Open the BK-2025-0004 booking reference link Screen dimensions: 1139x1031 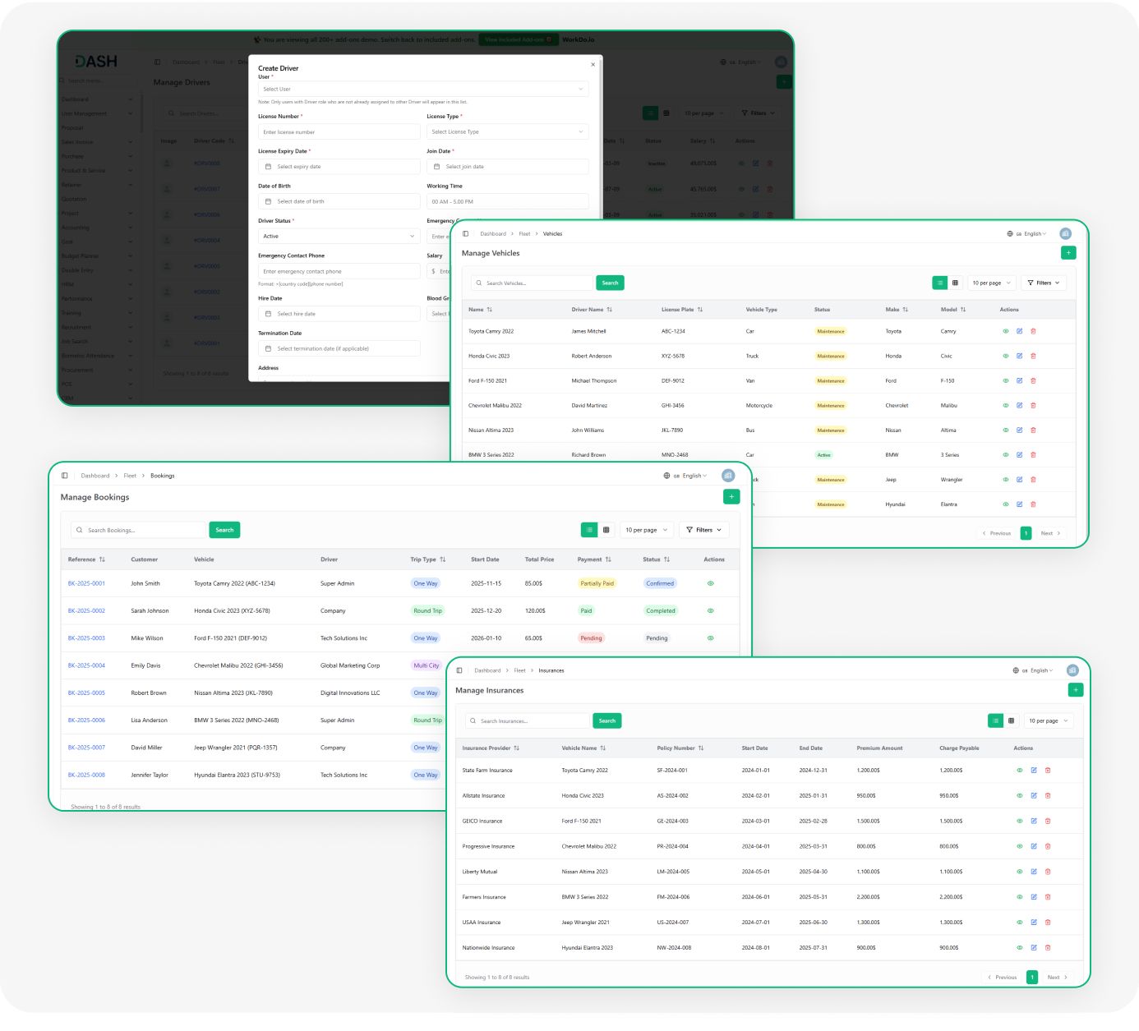[86, 665]
